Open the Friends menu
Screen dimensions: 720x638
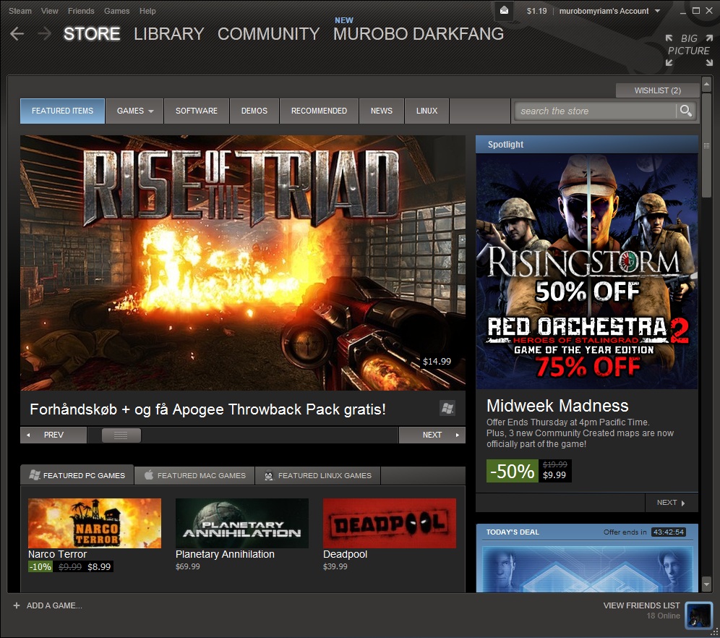81,11
